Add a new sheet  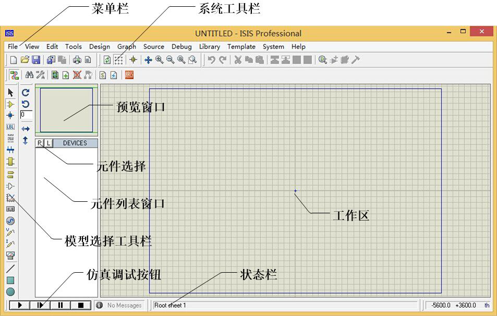pos(66,75)
